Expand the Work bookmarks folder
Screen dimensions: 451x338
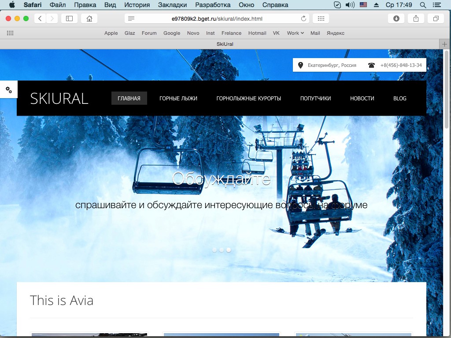click(296, 33)
